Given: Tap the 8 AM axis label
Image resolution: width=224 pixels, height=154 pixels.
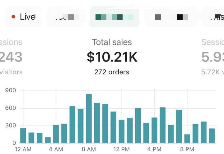Looking at the screenshot, I should point(89,149).
